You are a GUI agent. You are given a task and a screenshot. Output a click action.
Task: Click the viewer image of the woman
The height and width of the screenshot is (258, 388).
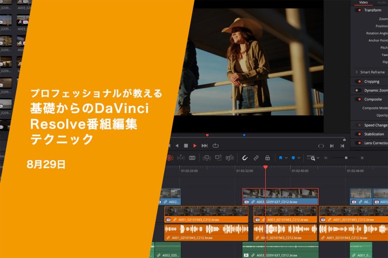(x=248, y=61)
